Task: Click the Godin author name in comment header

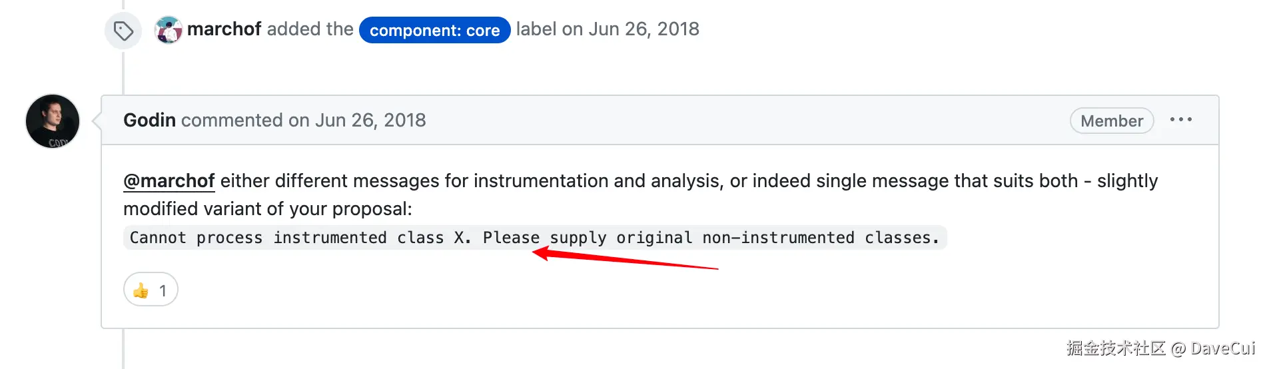Action: click(x=149, y=121)
